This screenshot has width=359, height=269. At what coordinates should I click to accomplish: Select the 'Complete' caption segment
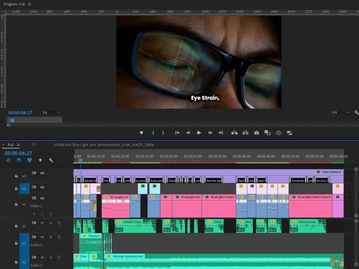pyautogui.click(x=297, y=180)
